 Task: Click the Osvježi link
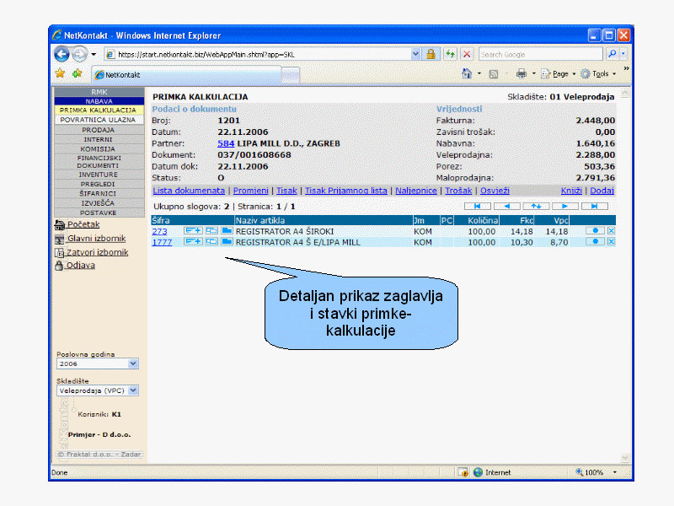(x=495, y=191)
